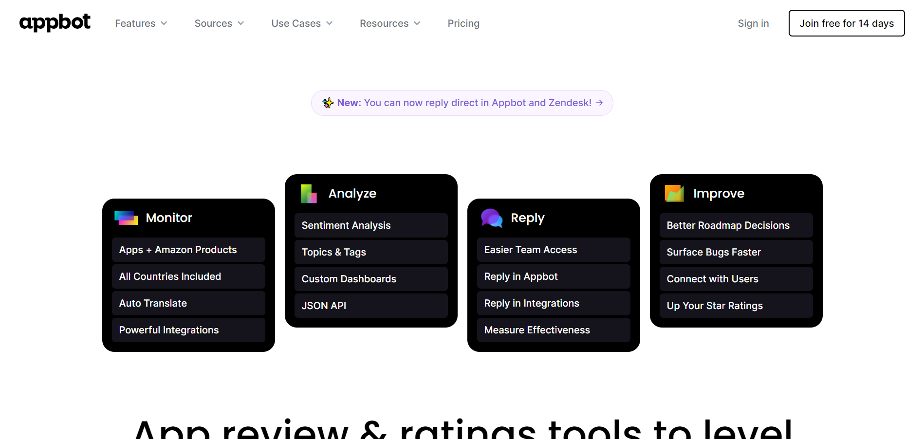This screenshot has height=439, width=924.
Task: Click the Analyze card icon
Action: (x=309, y=193)
